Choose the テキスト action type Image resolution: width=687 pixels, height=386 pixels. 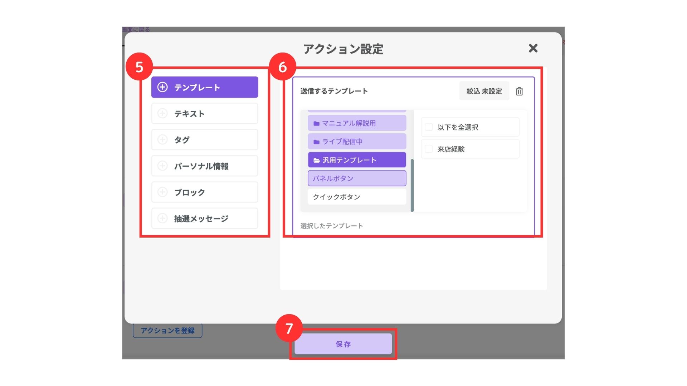coord(205,114)
